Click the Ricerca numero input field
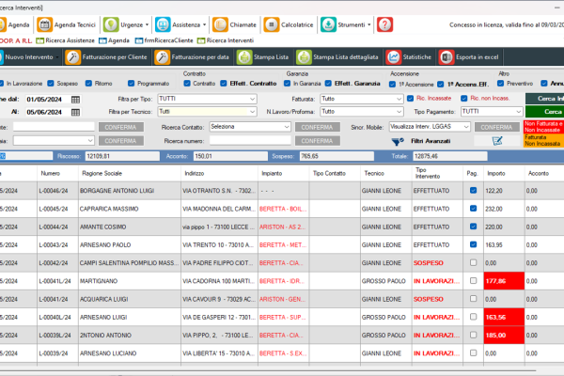 coord(250,141)
